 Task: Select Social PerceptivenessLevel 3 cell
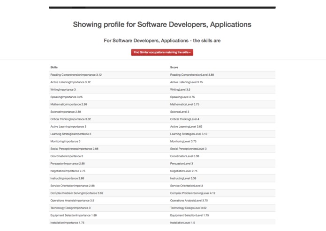189,149
